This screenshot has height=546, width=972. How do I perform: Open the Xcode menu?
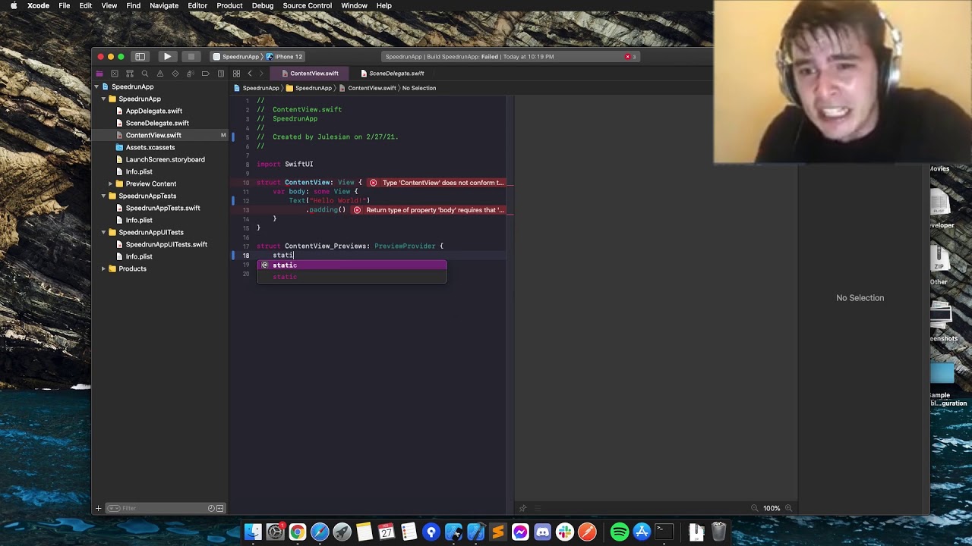click(38, 5)
